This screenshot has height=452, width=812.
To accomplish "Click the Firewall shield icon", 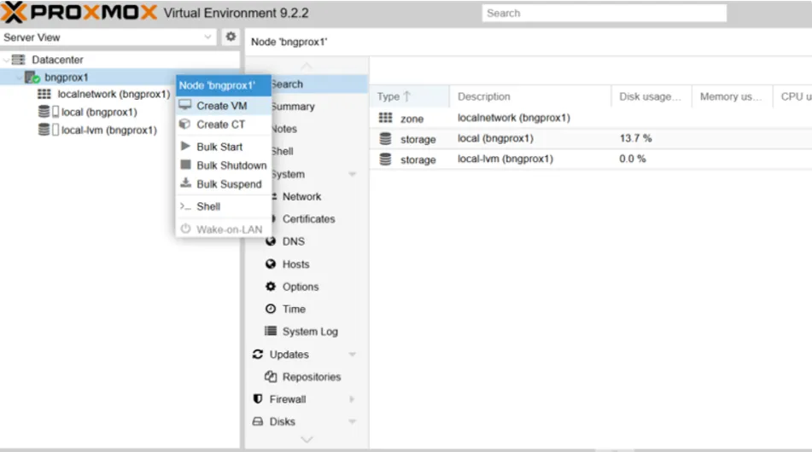I will [257, 399].
